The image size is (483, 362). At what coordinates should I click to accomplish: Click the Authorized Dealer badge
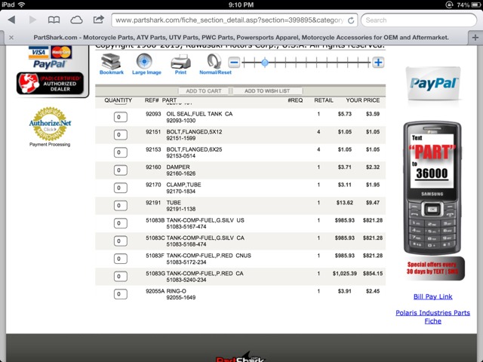coord(50,84)
